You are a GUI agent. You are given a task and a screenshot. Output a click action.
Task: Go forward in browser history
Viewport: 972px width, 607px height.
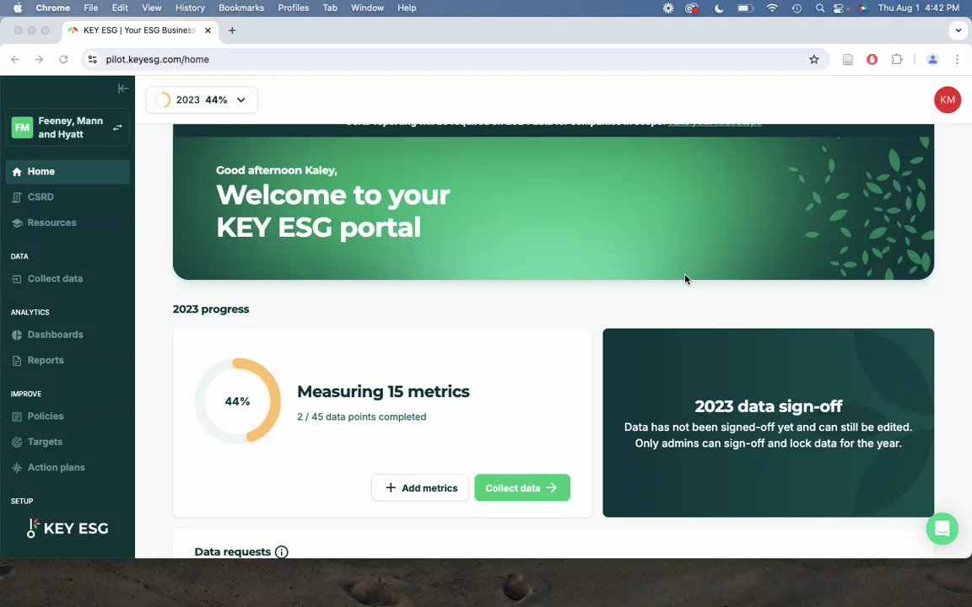(39, 60)
